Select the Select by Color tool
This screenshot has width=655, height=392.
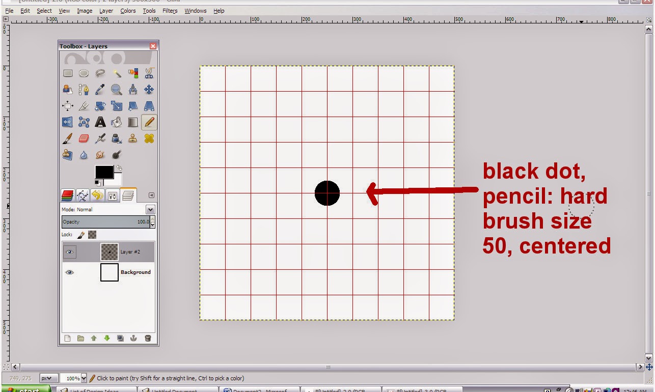133,73
